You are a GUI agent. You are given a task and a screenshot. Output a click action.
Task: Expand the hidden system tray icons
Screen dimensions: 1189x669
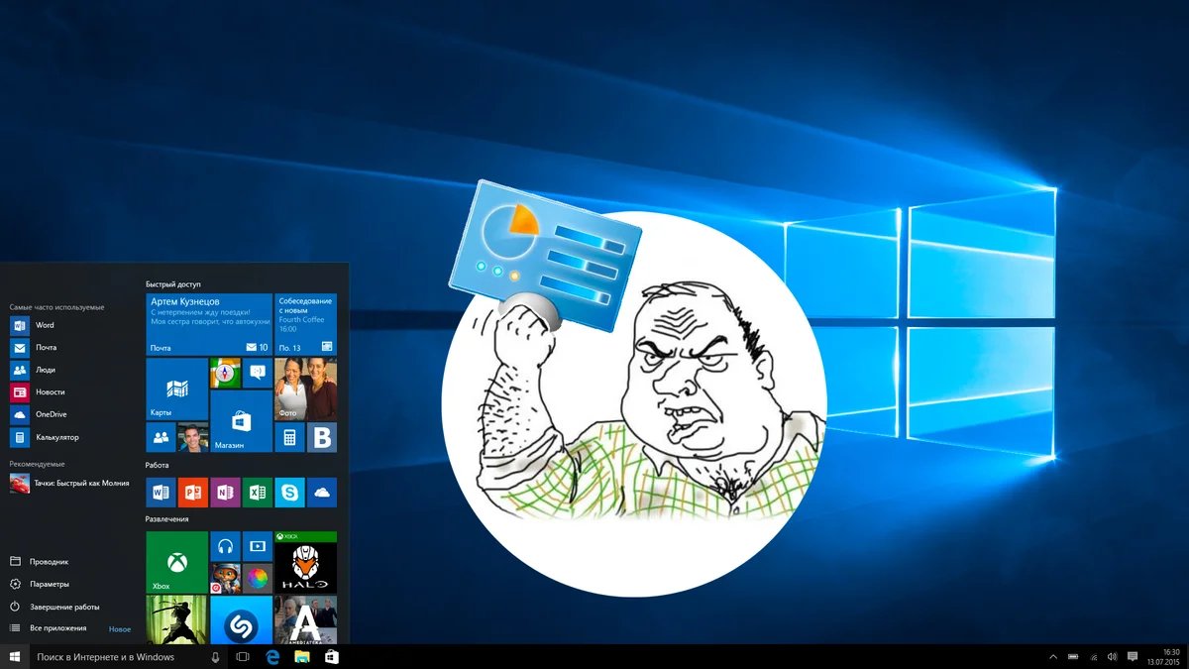(x=1053, y=657)
